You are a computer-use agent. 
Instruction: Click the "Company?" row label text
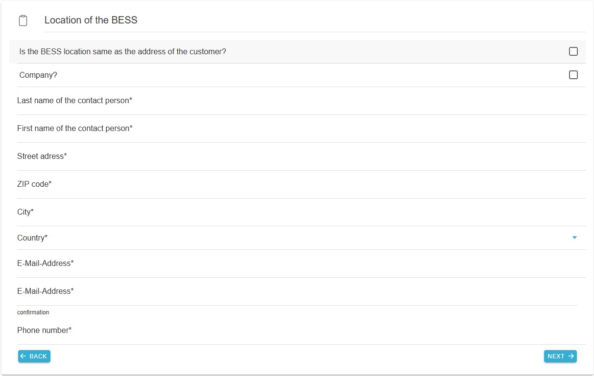click(38, 75)
